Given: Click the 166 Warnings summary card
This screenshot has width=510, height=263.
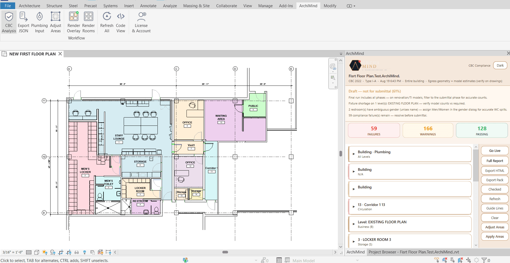Looking at the screenshot, I should point(428,130).
